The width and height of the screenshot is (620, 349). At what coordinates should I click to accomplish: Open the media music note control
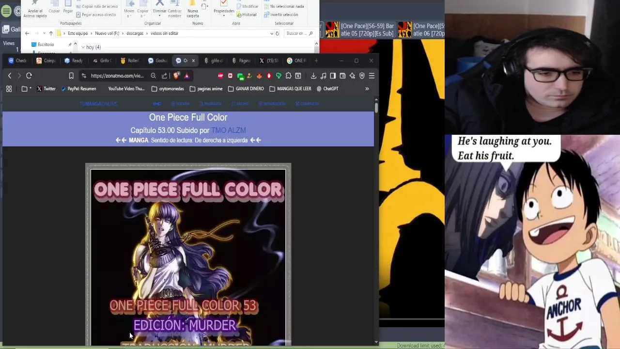coord(323,76)
